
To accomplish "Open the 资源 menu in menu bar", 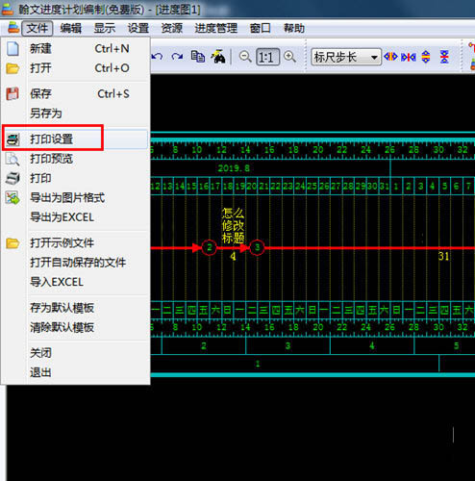I will [172, 28].
